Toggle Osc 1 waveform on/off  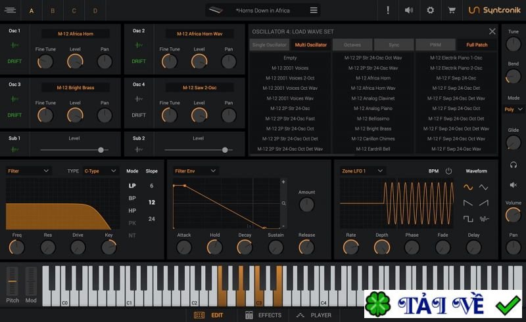(x=14, y=45)
